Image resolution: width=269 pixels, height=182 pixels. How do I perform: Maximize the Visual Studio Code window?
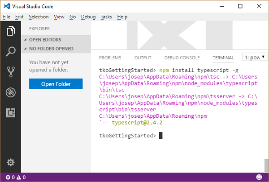click(240, 6)
